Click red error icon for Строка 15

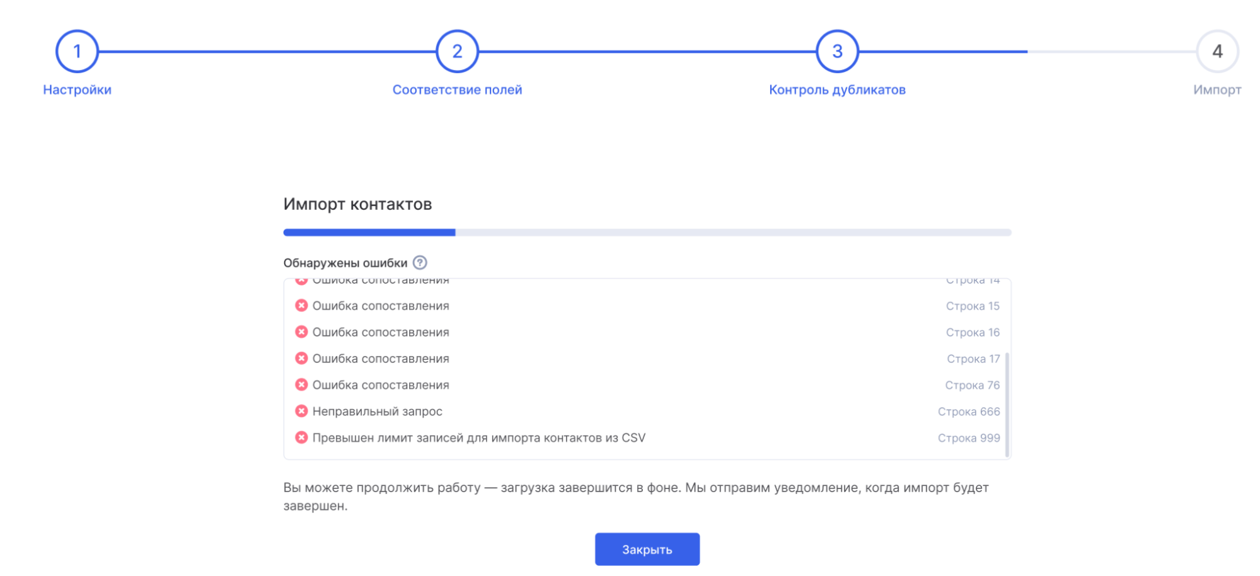301,306
